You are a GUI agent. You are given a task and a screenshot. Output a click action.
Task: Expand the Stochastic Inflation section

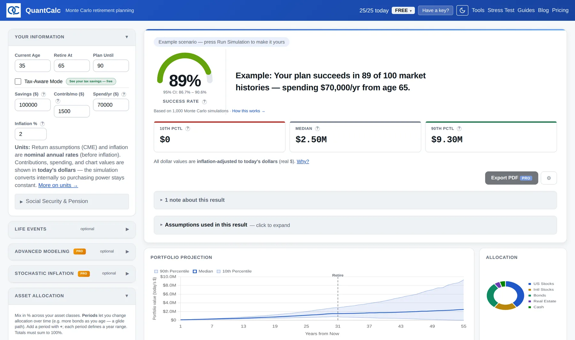(x=72, y=274)
